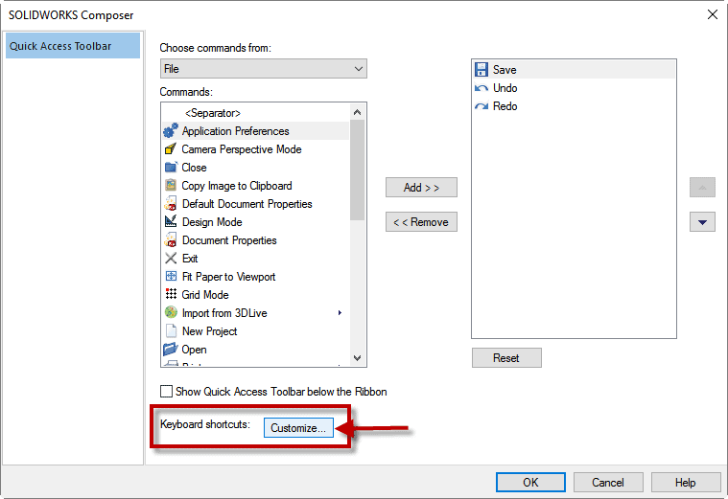The height and width of the screenshot is (499, 728).
Task: Click the New Project page icon
Action: click(x=171, y=330)
